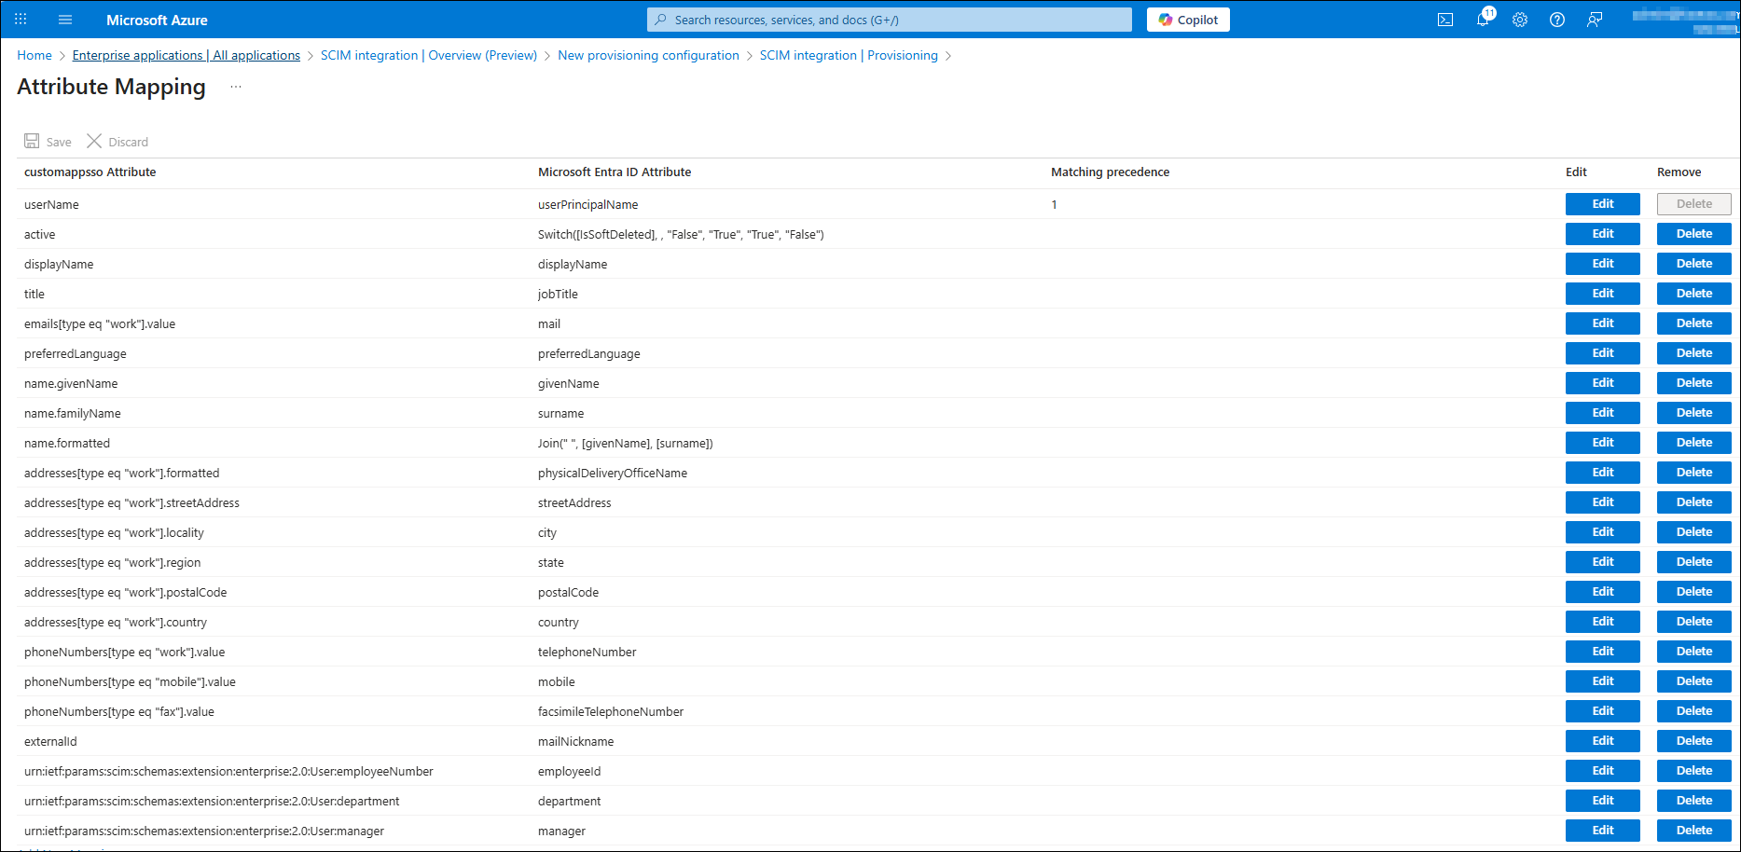Delete the name.familyName mapping
Image resolution: width=1741 pixels, height=852 pixels.
1693,413
